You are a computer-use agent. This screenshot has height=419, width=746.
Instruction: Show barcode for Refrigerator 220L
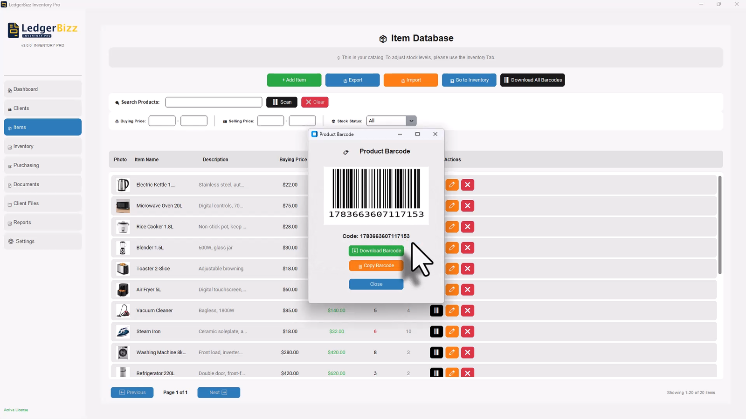pos(436,373)
